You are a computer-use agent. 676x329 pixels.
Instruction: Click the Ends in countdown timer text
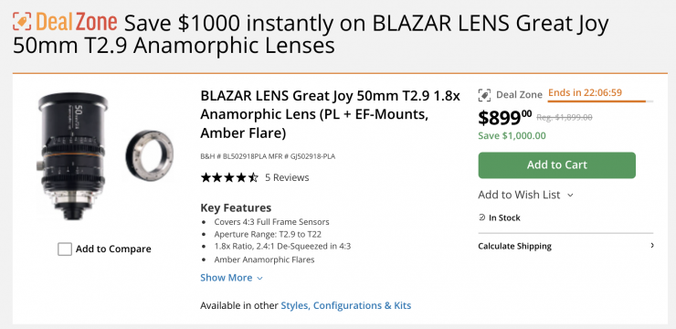tap(585, 92)
